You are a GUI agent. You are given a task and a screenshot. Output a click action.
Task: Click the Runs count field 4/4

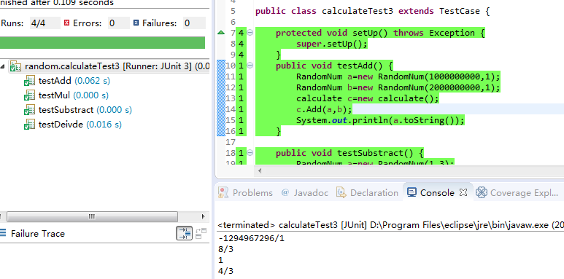coord(45,23)
